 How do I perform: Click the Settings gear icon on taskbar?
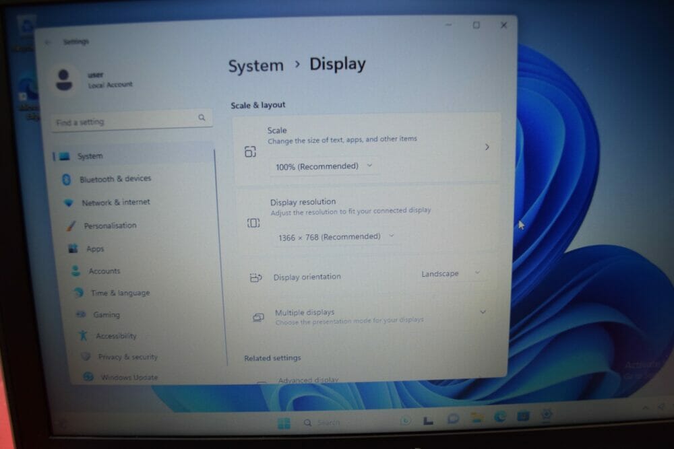547,415
